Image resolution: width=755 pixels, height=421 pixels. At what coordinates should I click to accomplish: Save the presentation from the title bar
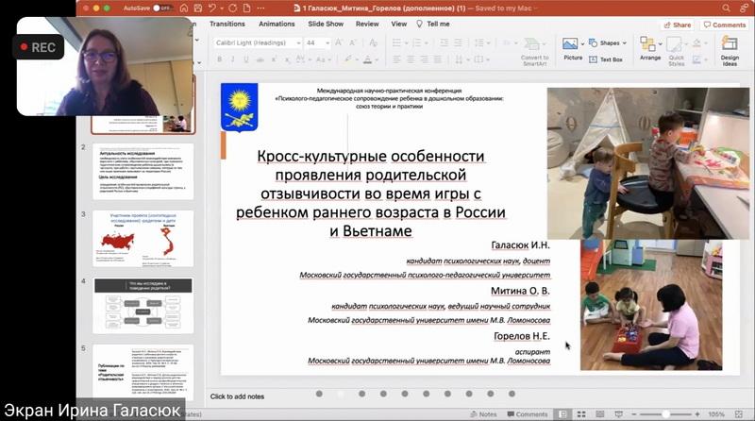tap(198, 8)
